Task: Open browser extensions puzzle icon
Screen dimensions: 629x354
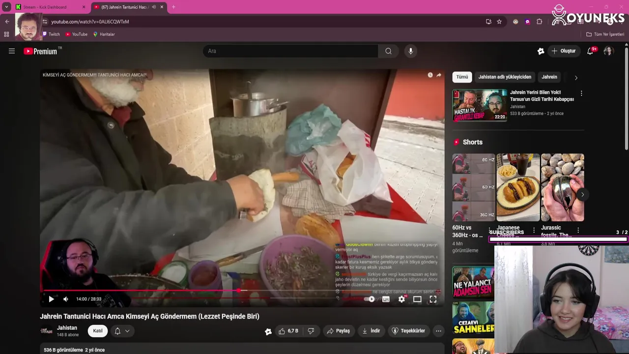Action: point(539,22)
